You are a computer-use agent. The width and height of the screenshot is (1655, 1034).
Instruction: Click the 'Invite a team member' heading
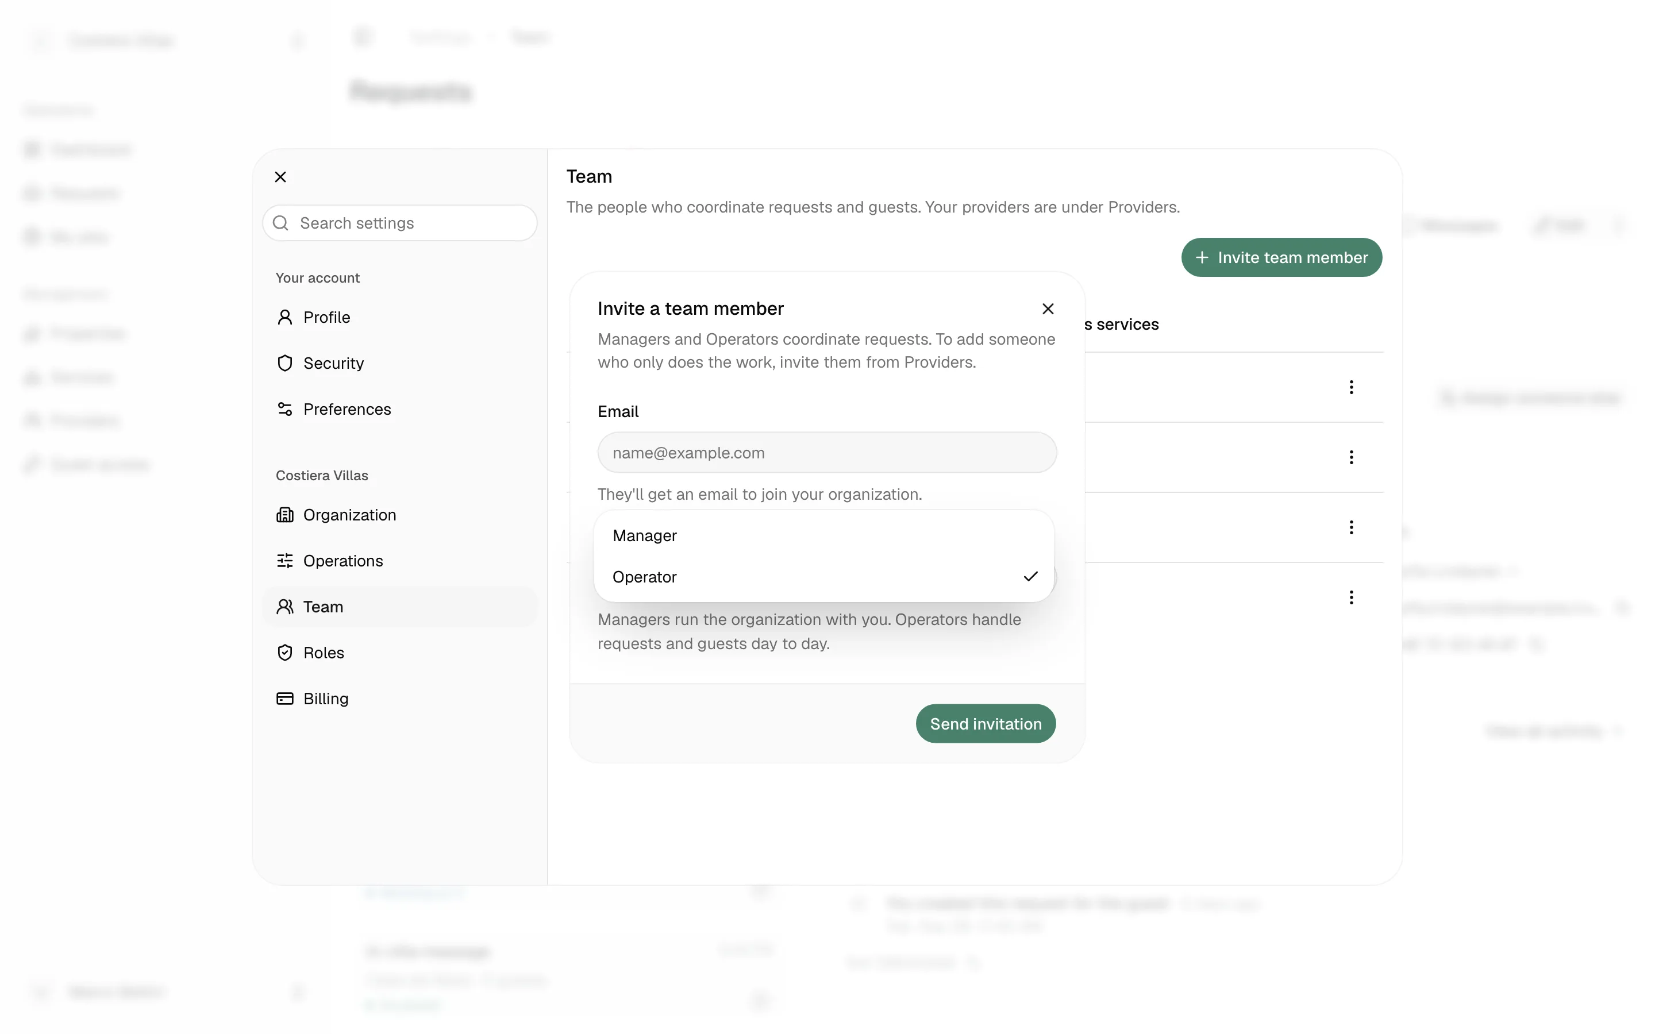click(x=690, y=308)
